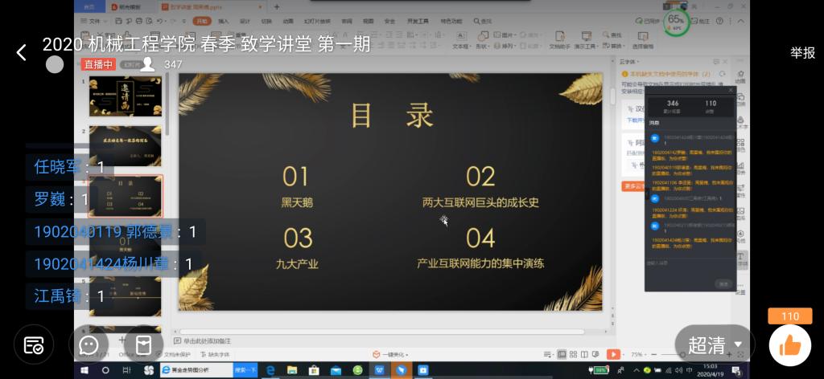Viewport: 824px width, 379px height.
Task: Switch to normal view icon
Action: [x=562, y=354]
